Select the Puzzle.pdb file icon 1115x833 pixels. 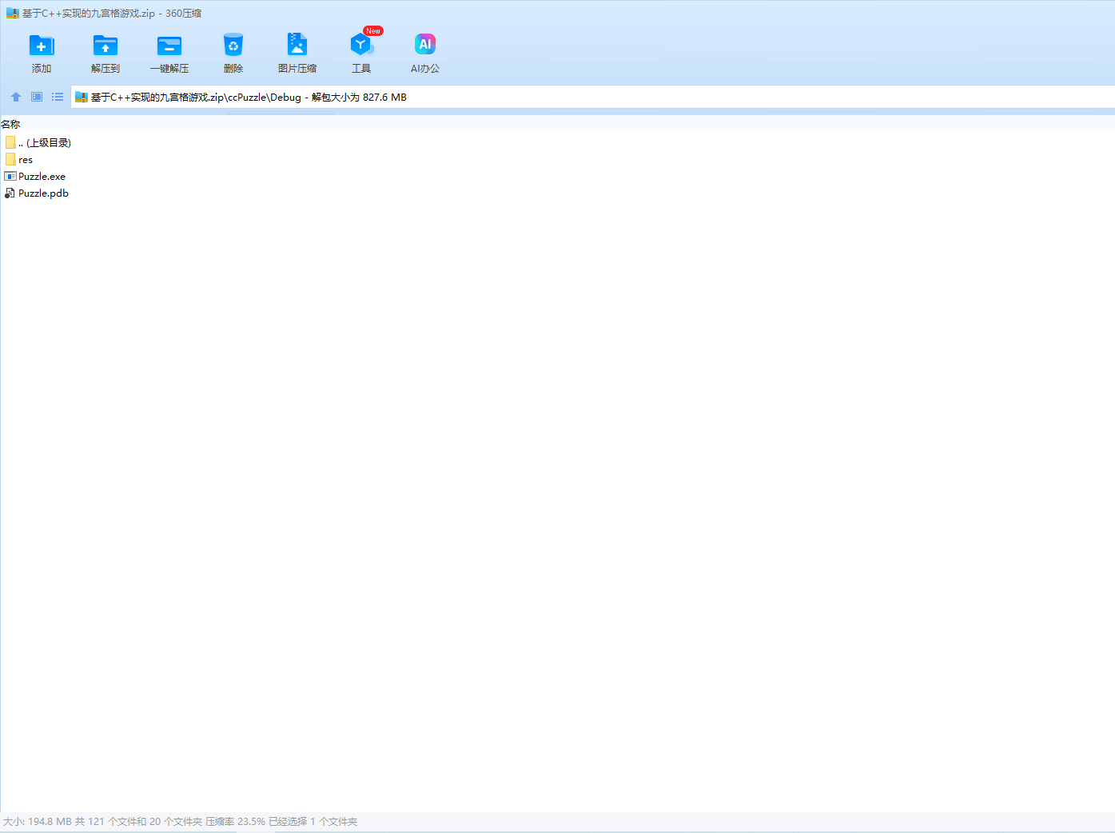[x=10, y=193]
